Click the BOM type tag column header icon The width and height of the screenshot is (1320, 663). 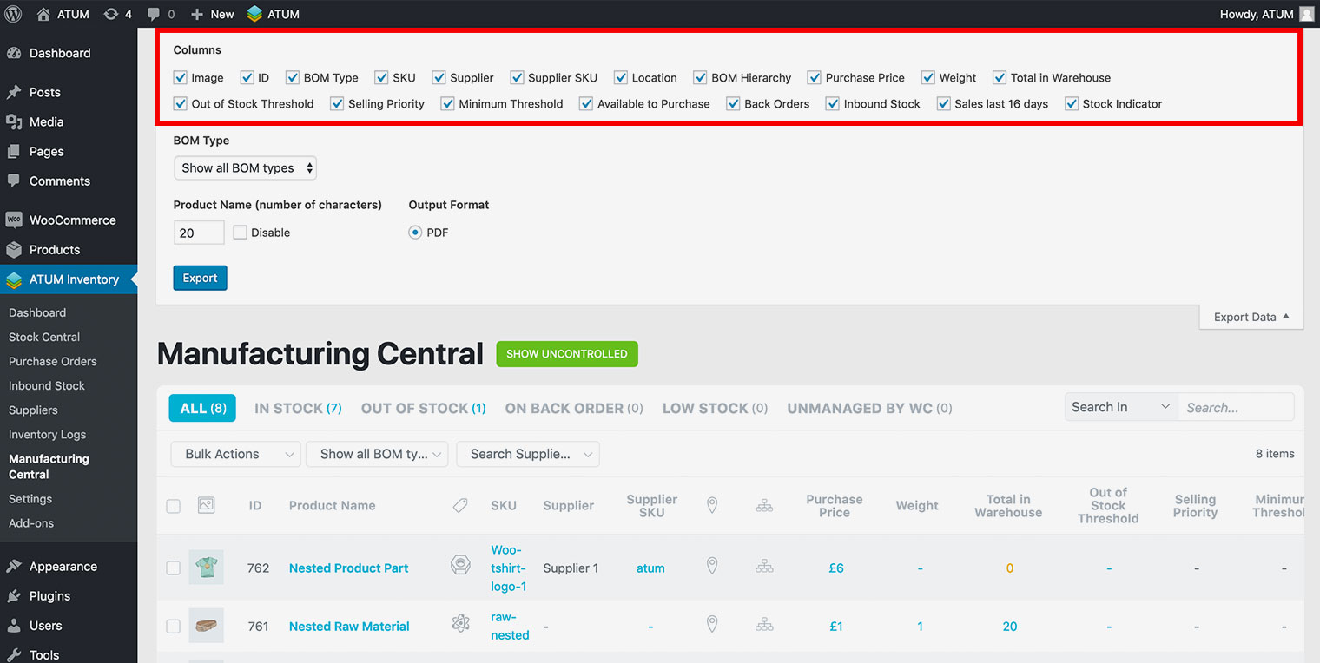click(x=461, y=505)
